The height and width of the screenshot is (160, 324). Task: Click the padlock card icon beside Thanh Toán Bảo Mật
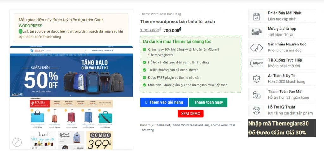coord(256,95)
